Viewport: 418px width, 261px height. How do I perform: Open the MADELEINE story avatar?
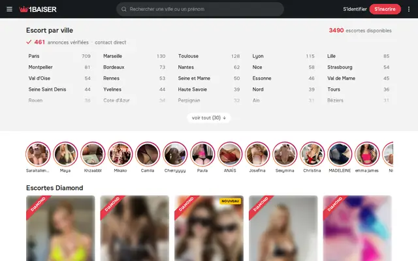[340, 154]
